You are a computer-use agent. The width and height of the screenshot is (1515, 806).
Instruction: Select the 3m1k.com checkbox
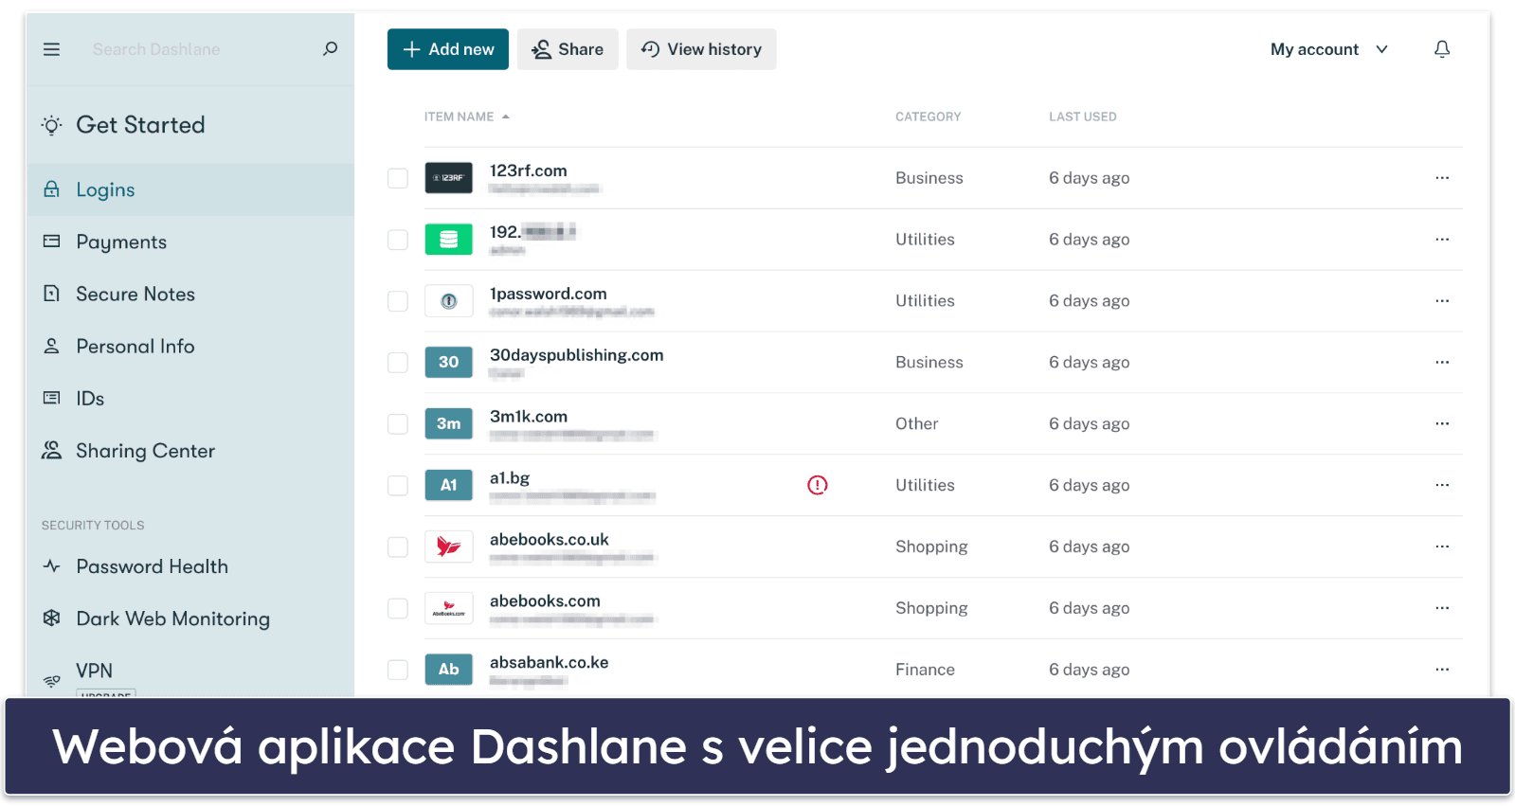pyautogui.click(x=398, y=424)
